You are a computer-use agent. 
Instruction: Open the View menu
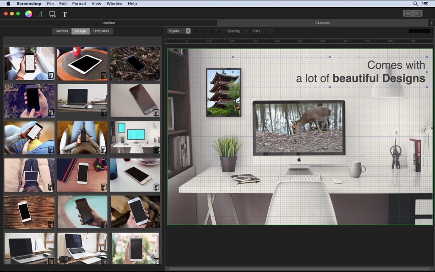pos(96,4)
